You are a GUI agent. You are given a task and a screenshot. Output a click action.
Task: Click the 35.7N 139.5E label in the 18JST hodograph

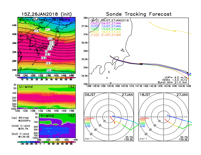tap(183, 138)
